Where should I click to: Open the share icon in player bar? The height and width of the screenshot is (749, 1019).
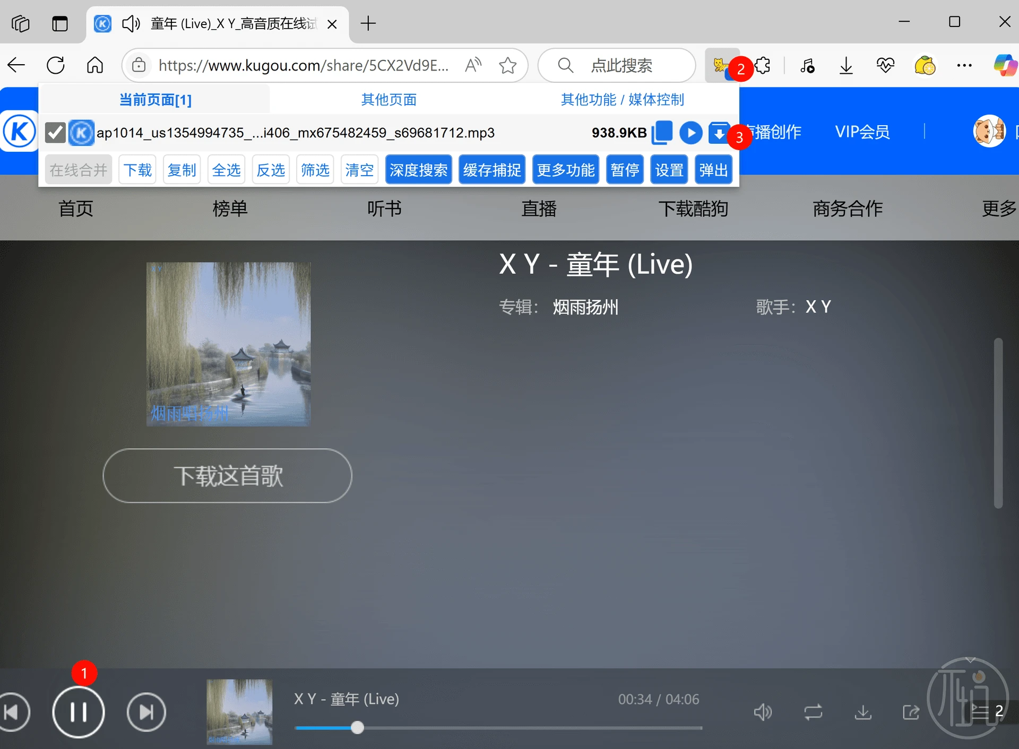coord(911,712)
